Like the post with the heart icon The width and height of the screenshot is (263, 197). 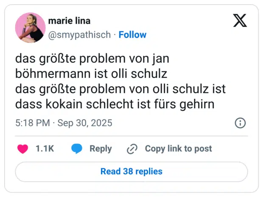click(23, 149)
